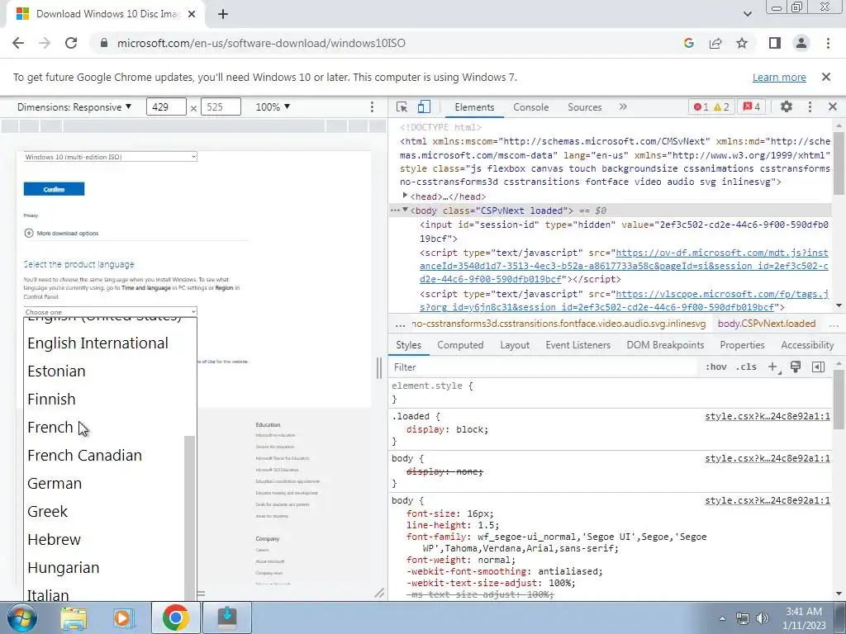
Task: Share this page via share icon
Action: (x=715, y=43)
